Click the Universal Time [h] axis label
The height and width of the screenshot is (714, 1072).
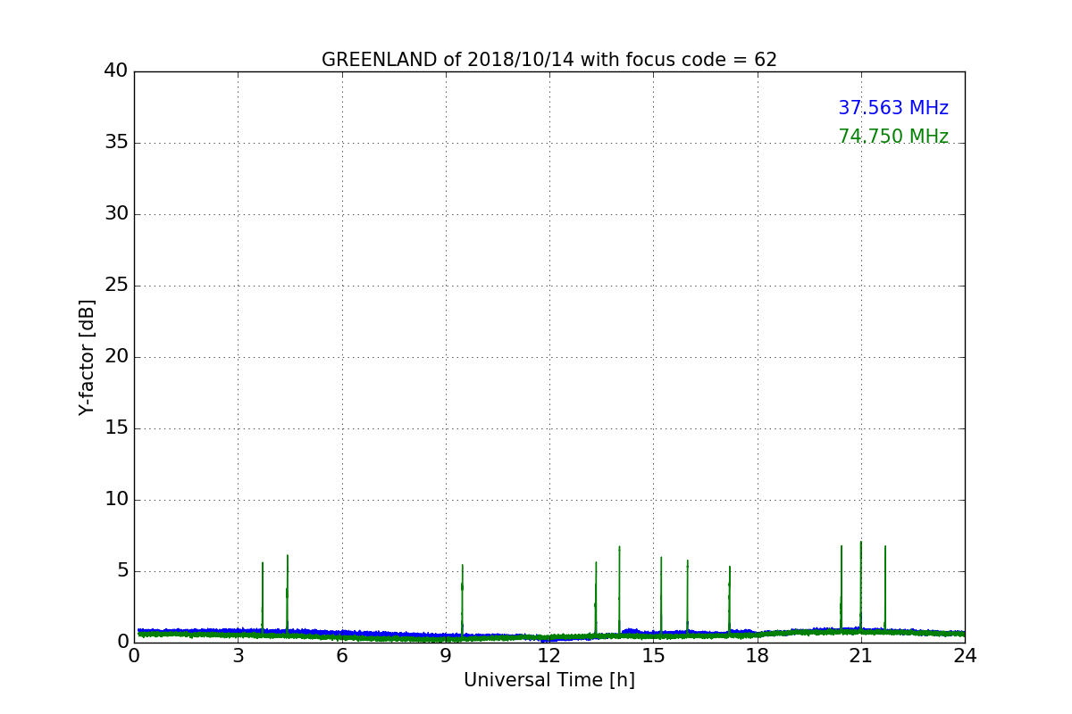(x=549, y=680)
